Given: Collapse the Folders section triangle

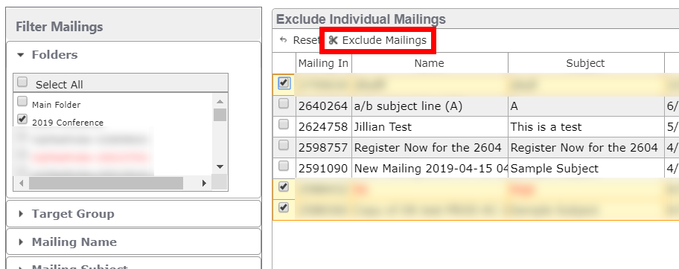Looking at the screenshot, I should (x=20, y=55).
